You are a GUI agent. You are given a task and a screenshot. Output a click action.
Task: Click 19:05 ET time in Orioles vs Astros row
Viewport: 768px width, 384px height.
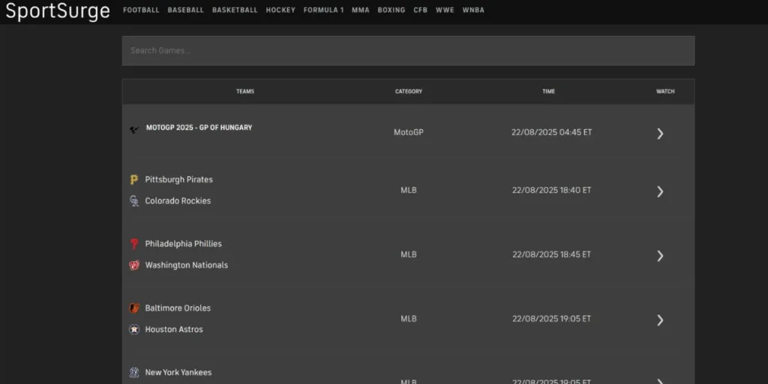point(551,319)
